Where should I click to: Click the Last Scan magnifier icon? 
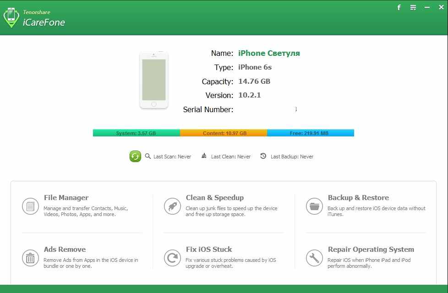tap(148, 156)
